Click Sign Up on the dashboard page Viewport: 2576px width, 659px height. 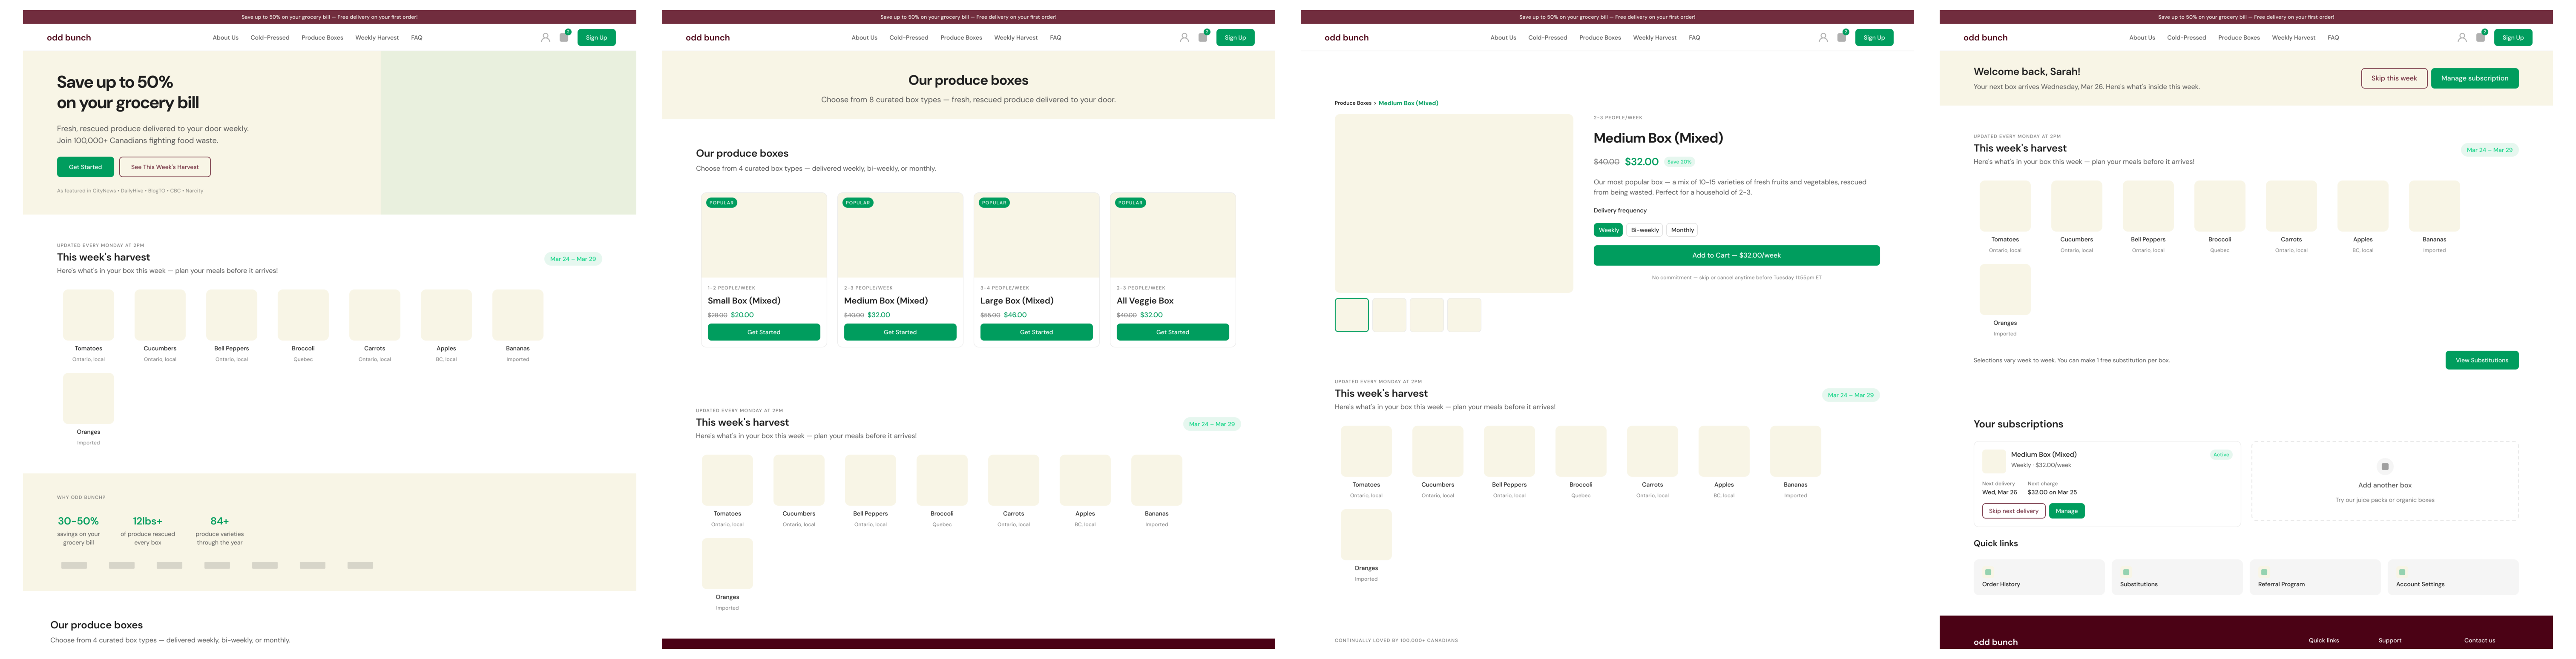tap(2513, 37)
